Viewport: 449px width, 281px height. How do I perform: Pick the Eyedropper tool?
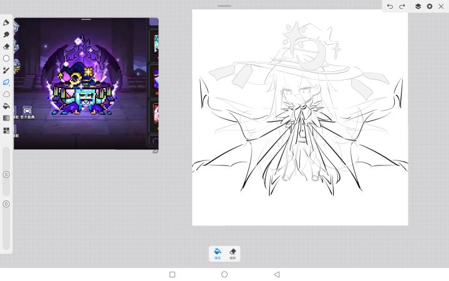[6, 70]
